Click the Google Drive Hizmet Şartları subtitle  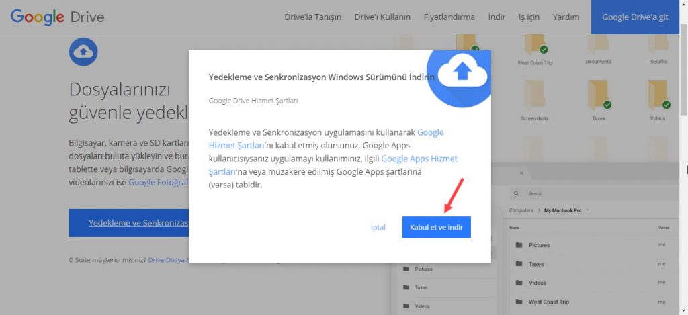[x=253, y=101]
